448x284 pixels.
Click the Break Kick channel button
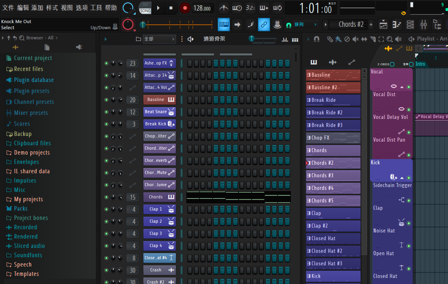pos(160,124)
